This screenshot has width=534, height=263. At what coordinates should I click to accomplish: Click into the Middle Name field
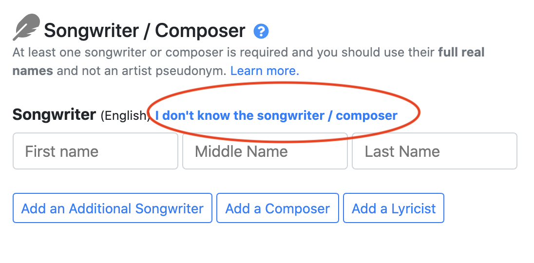(265, 151)
